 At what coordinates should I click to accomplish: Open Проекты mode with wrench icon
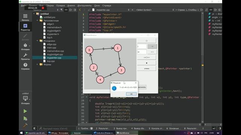coord(25,57)
